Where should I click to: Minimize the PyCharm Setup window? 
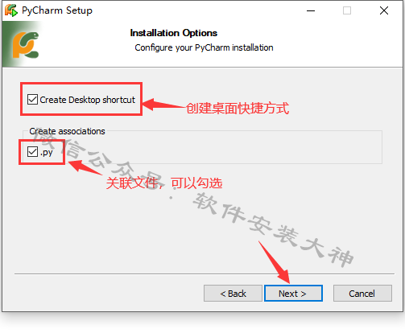pos(311,10)
